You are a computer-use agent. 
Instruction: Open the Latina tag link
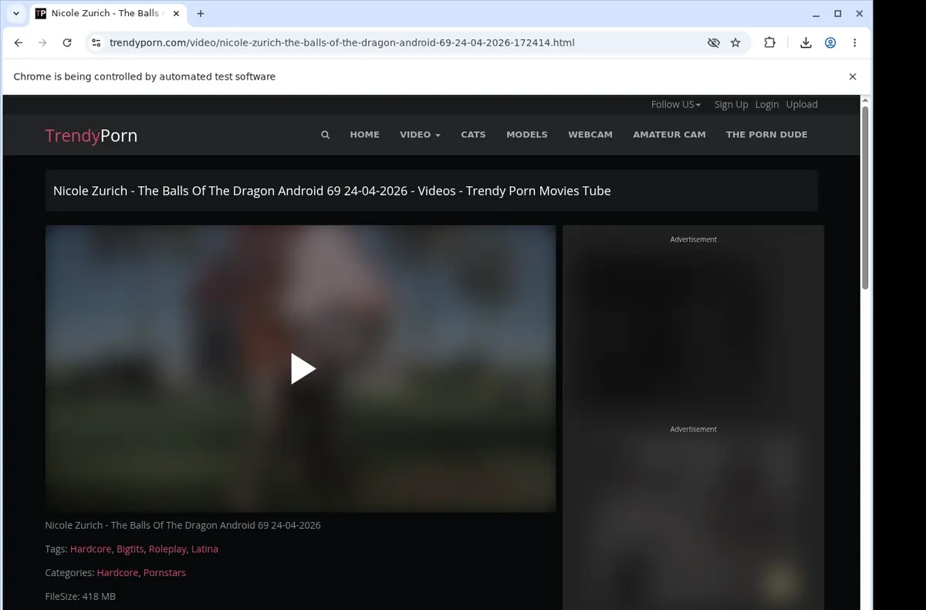click(204, 549)
